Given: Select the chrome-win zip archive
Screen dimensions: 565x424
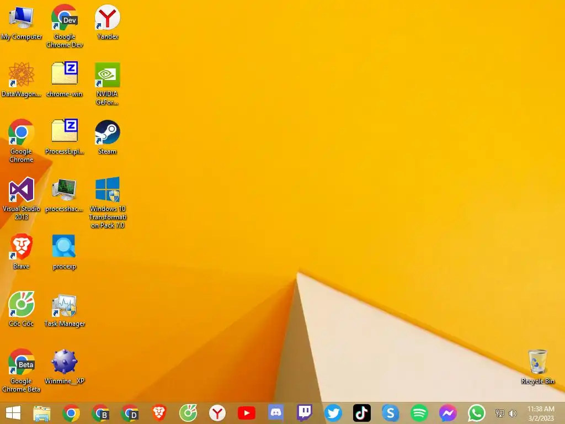Looking at the screenshot, I should (x=65, y=79).
